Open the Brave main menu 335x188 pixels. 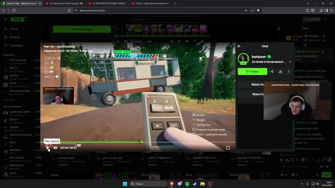pyautogui.click(x=331, y=10)
